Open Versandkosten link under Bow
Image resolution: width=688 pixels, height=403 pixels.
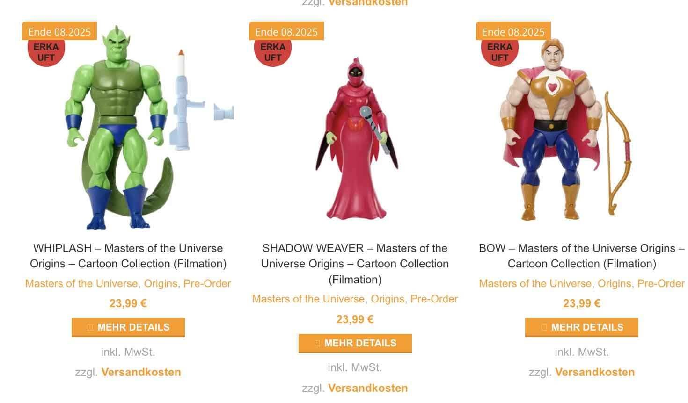tap(595, 372)
